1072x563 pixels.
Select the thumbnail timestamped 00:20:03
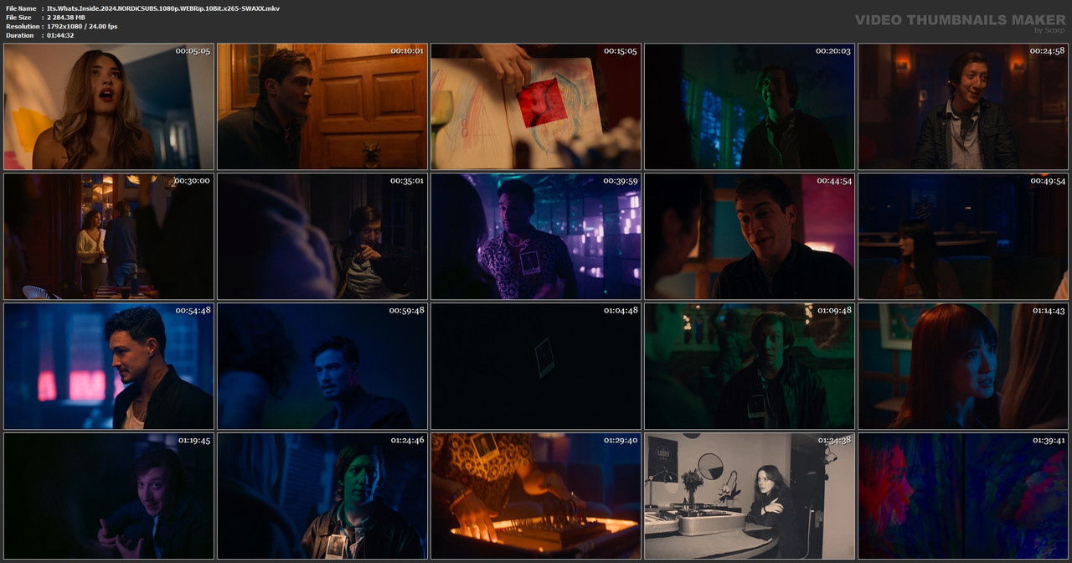point(750,107)
